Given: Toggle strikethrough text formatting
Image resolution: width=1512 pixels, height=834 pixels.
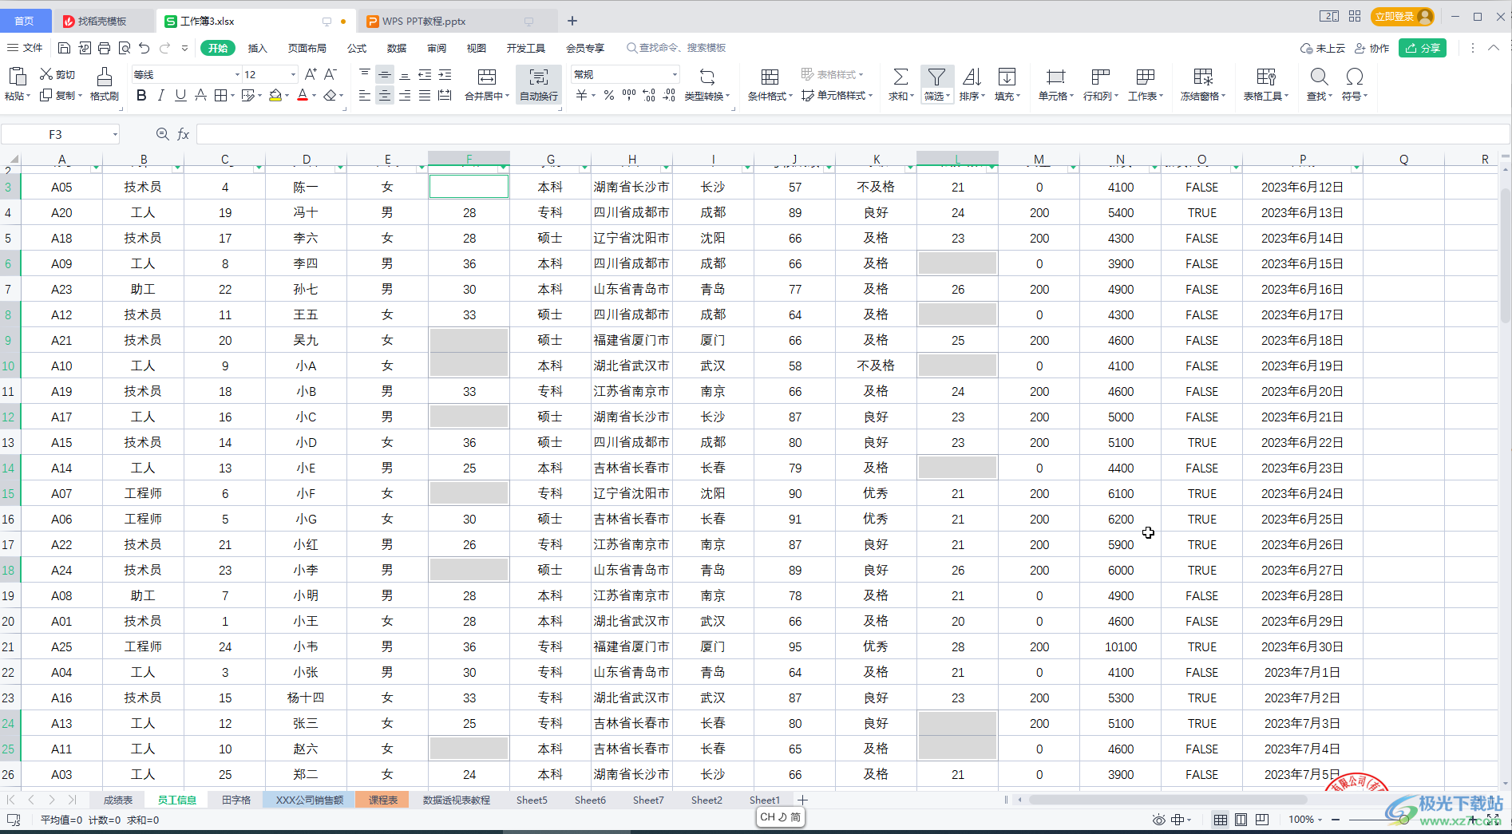Looking at the screenshot, I should [200, 96].
